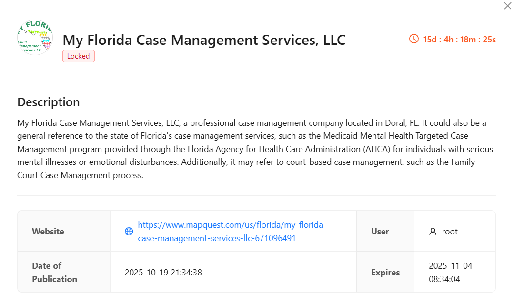Click the title My Florida Case Management Services, LLC
Viewport: 514px width, 304px height.
205,40
